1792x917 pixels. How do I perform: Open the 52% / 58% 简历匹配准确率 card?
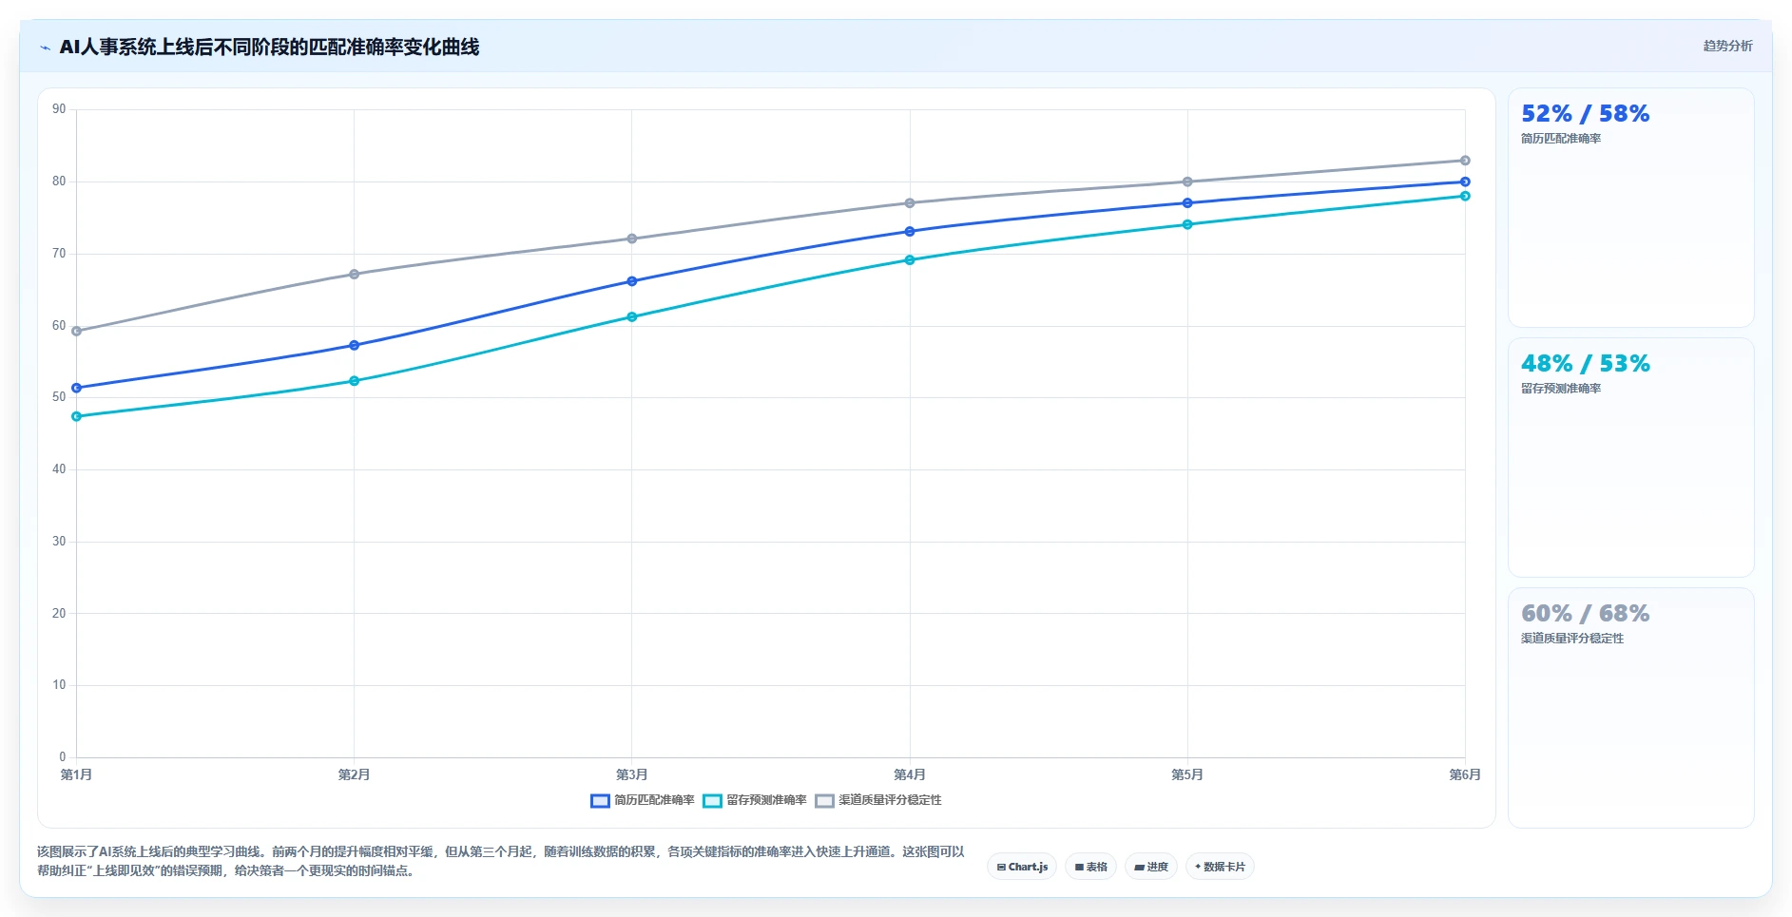point(1630,208)
